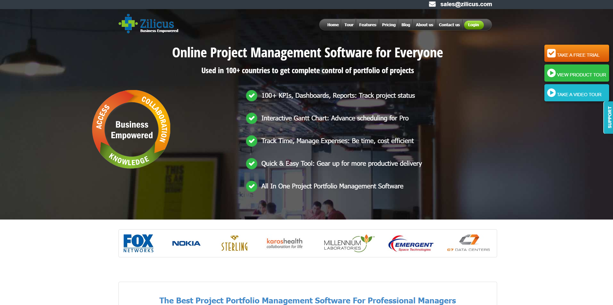Screen dimensions: 613x305
Task: Open the Blog menu item
Action: (406, 24)
